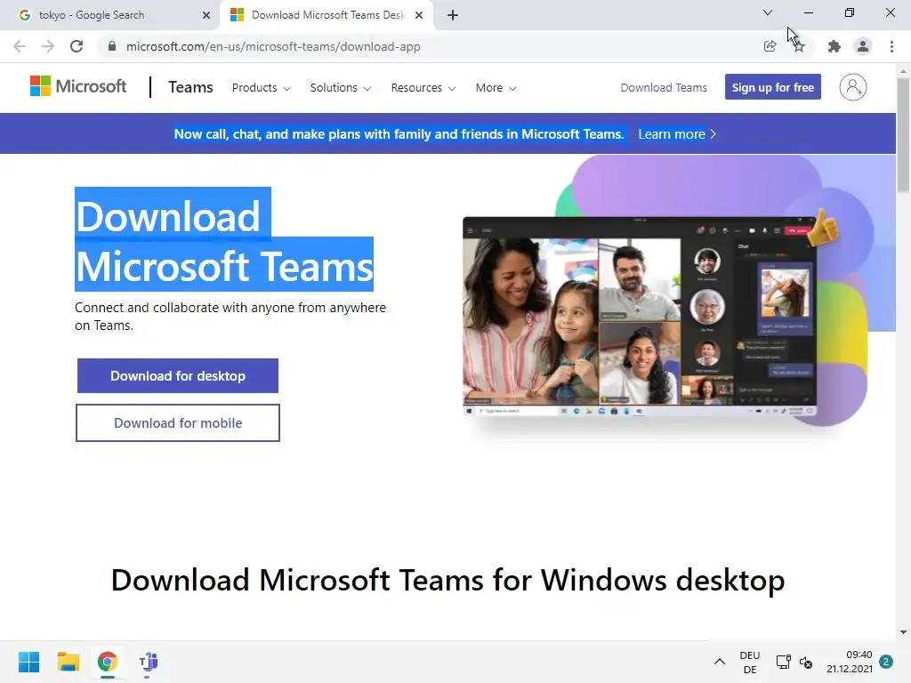Open Microsoft Teams from the taskbar
Image resolution: width=911 pixels, height=683 pixels.
148,662
